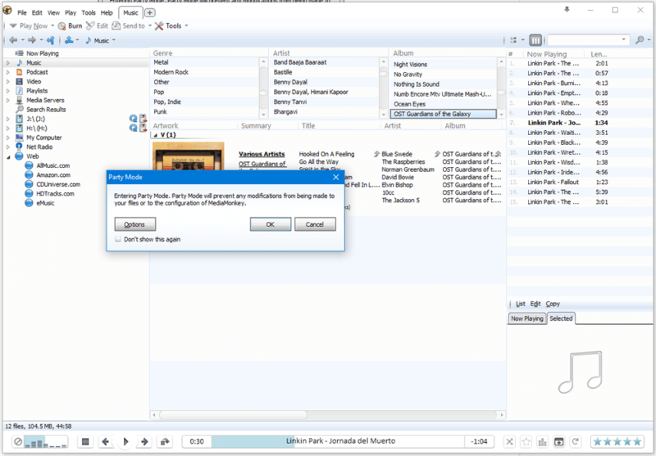Screen dimensions: 656x456
Task: Check Don't show this again
Action: pos(118,239)
